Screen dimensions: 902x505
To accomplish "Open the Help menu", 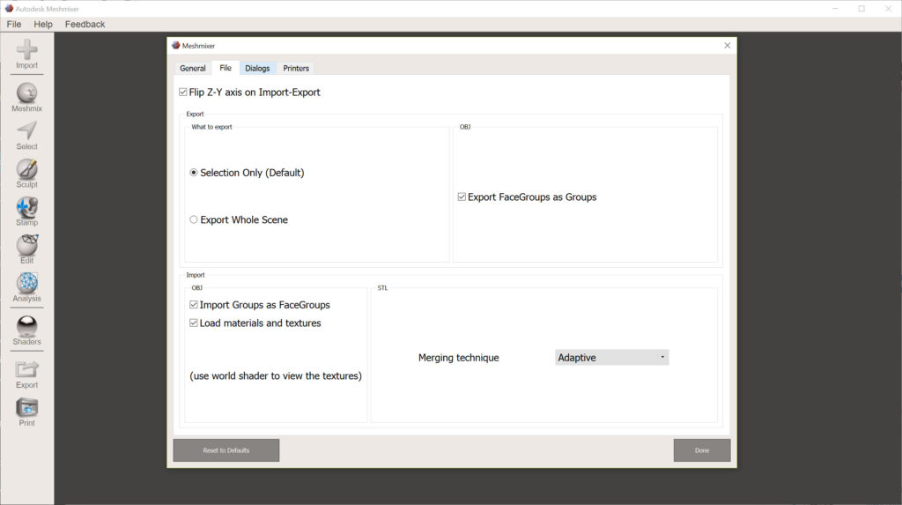I will coord(43,24).
